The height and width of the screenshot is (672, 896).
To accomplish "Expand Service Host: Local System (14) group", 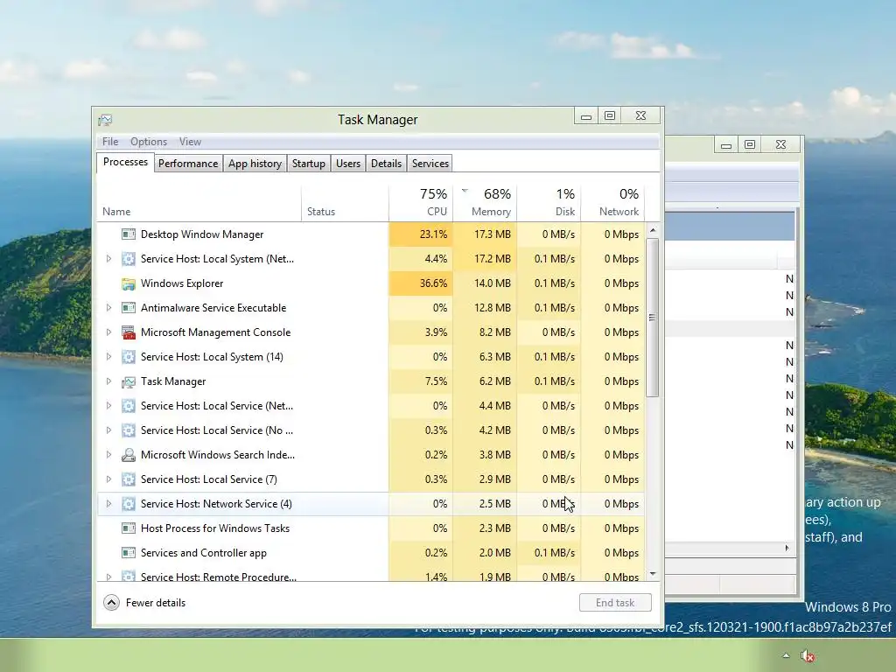I will pos(108,357).
